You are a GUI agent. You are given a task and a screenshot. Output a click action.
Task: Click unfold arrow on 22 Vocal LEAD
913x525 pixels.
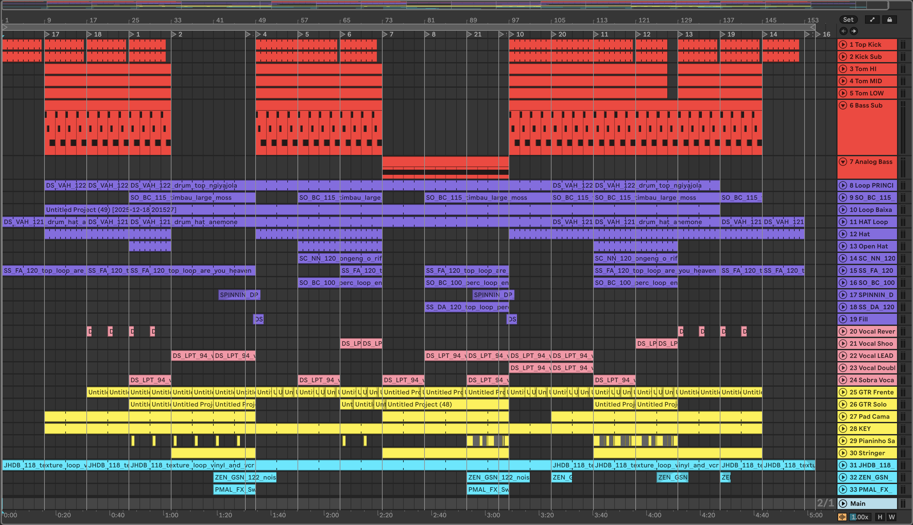[x=843, y=356]
